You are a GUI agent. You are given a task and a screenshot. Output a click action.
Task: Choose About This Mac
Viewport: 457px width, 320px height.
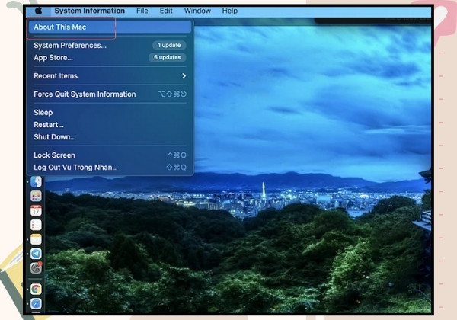110,27
